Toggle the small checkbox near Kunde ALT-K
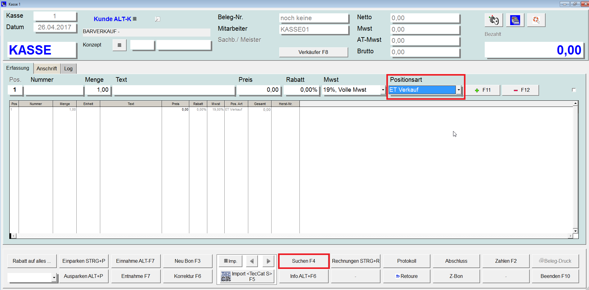 (158, 19)
